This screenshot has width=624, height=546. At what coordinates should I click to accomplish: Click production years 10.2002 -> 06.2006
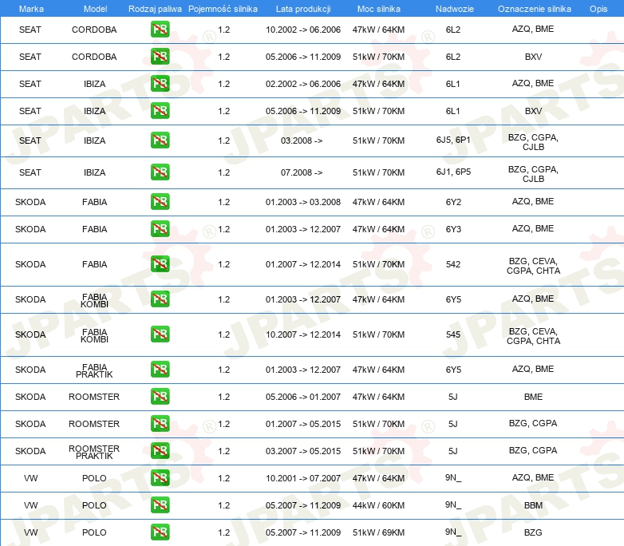(x=303, y=30)
